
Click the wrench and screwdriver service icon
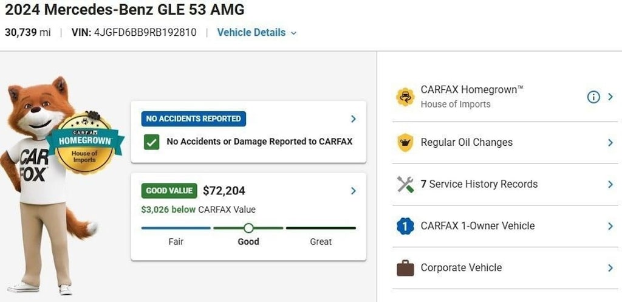click(x=405, y=184)
